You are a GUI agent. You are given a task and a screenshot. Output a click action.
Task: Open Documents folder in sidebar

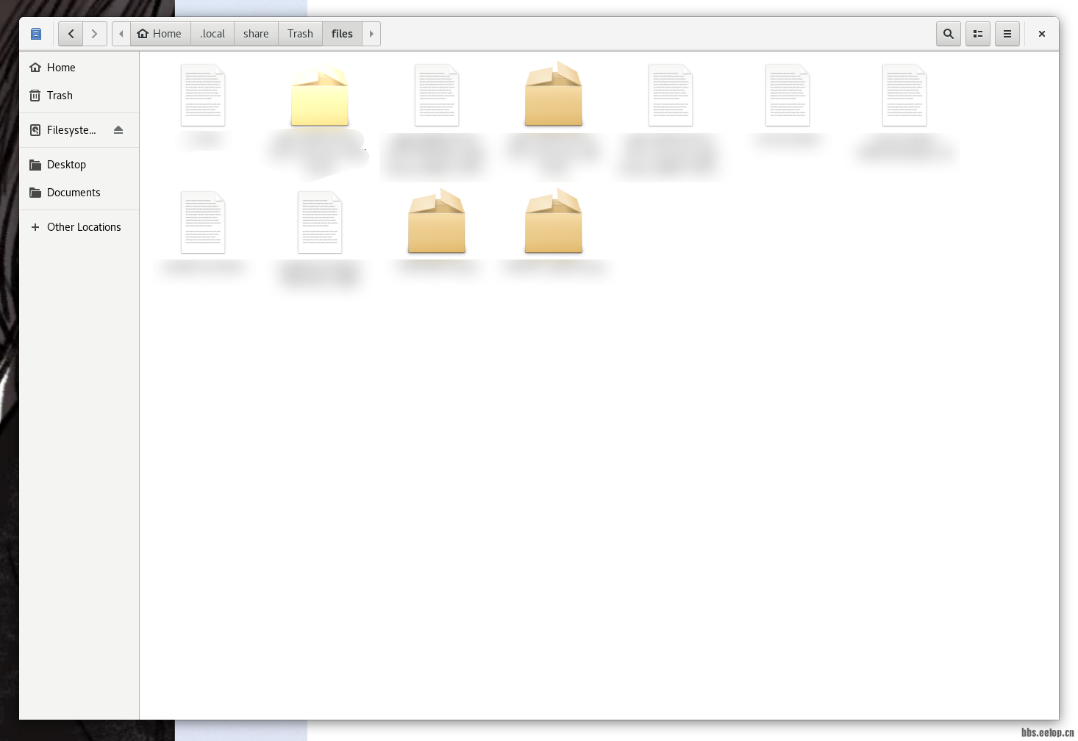click(74, 193)
